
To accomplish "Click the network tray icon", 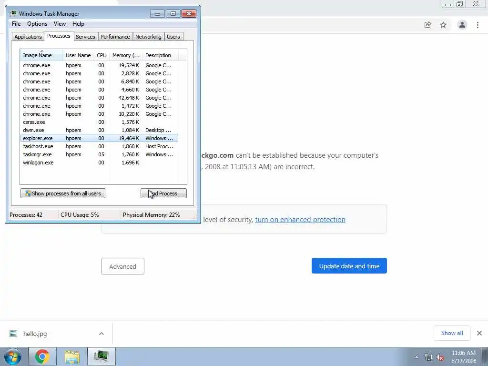I will click(428, 357).
